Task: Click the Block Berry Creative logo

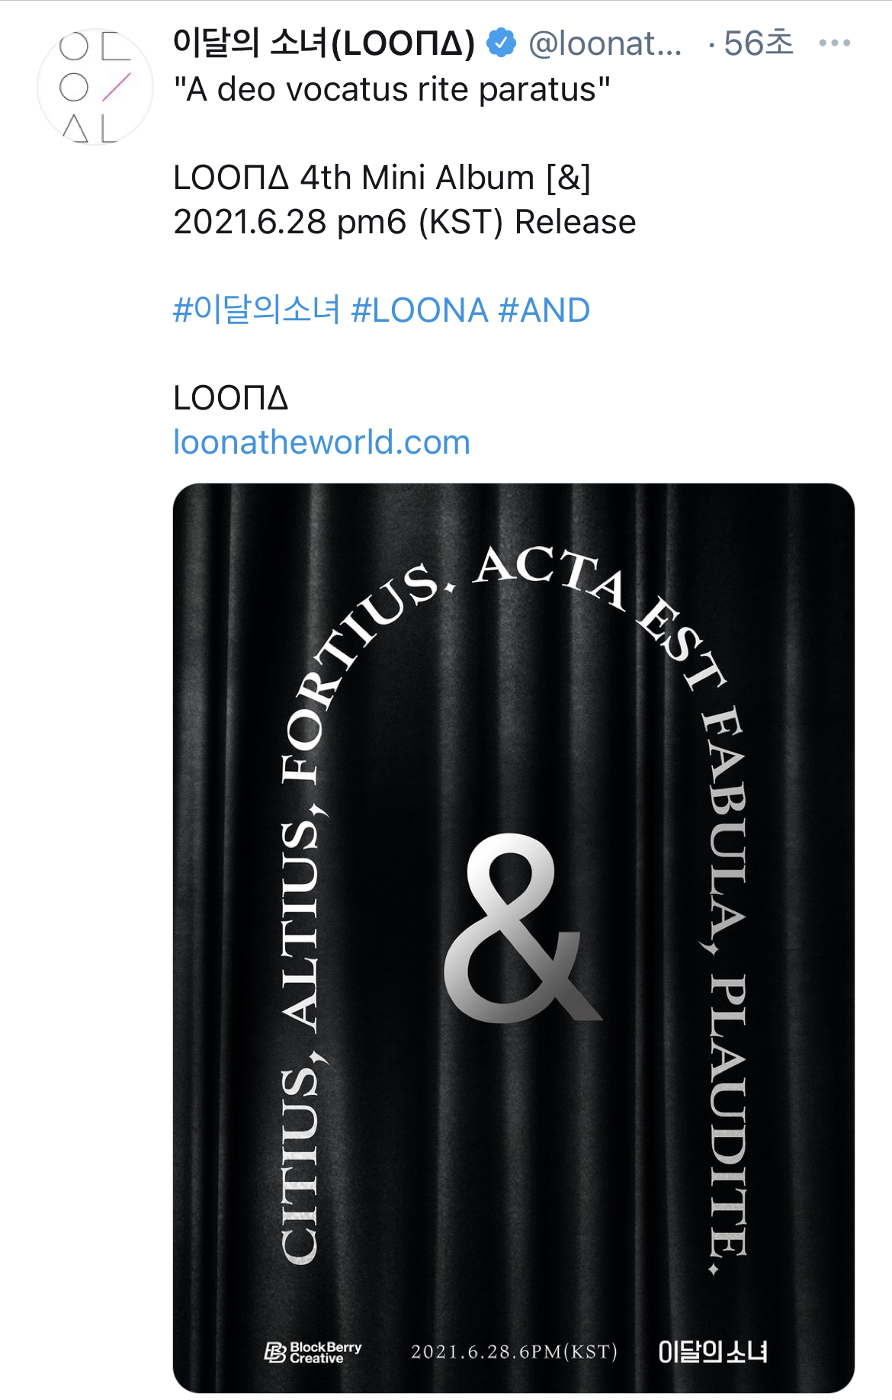Action: [x=313, y=1352]
